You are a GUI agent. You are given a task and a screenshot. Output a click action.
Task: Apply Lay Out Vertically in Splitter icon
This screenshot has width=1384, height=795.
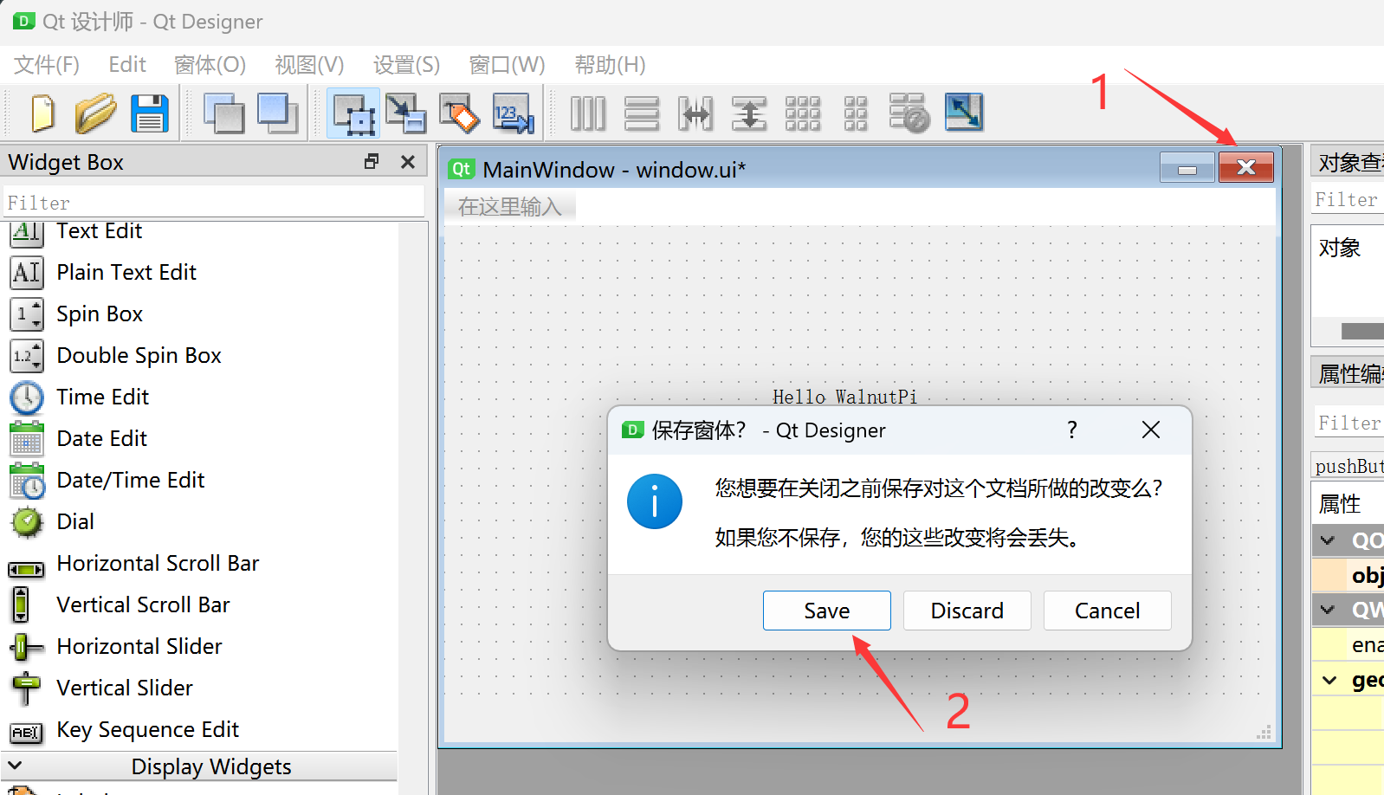[749, 113]
